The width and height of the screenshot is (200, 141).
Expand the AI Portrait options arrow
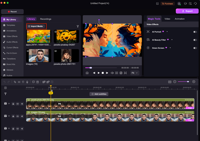pos(167,32)
